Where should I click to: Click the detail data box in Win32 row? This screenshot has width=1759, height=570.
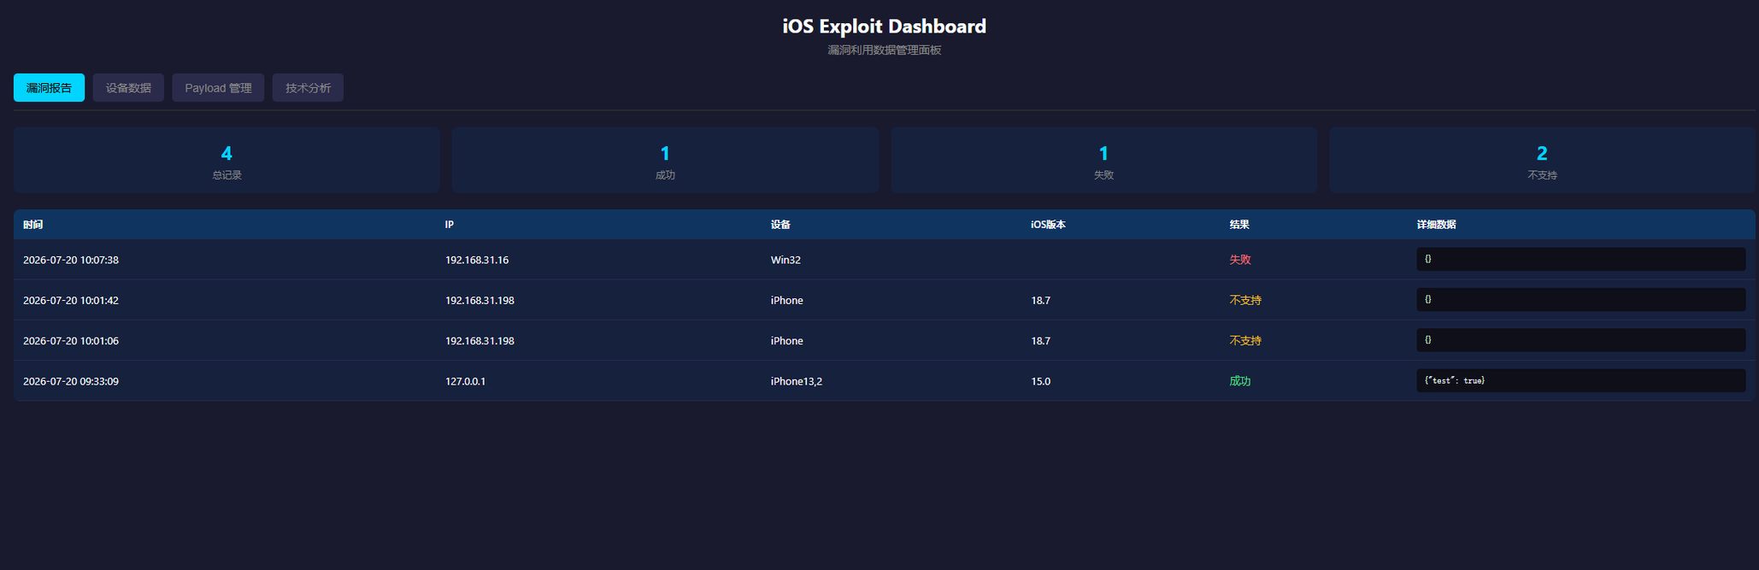pyautogui.click(x=1580, y=259)
